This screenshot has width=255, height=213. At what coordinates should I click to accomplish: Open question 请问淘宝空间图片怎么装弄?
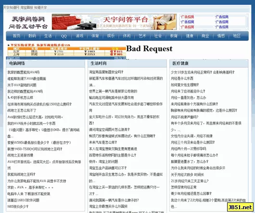[109, 130]
